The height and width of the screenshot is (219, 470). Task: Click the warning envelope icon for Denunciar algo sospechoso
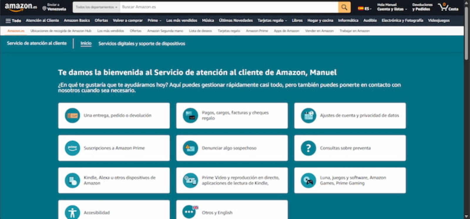click(190, 148)
